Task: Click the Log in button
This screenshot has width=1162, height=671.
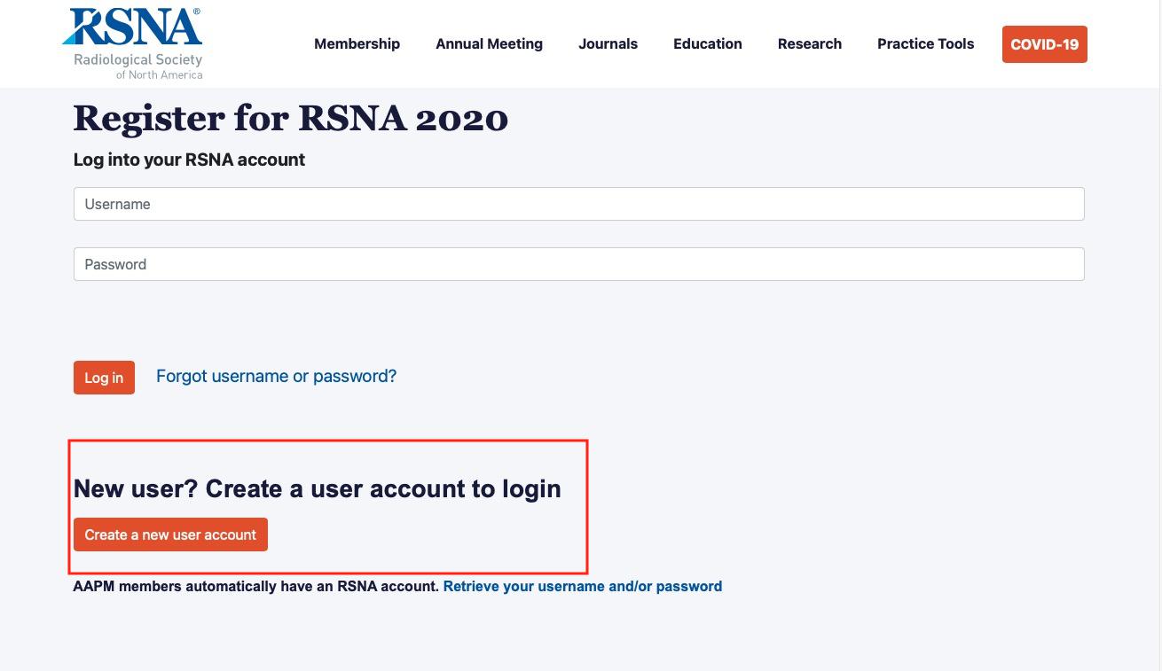Action: [x=104, y=378]
